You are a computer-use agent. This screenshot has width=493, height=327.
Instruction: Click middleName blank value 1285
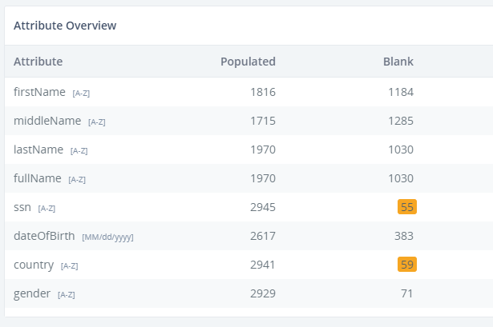click(x=401, y=121)
